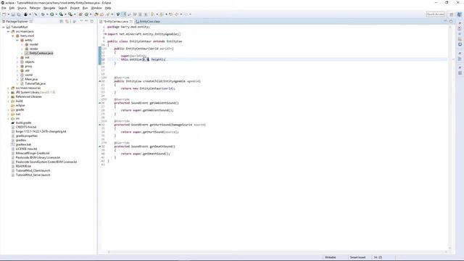464x261 pixels.
Task: Collapse the src/main/java folder
Action: tap(8, 31)
